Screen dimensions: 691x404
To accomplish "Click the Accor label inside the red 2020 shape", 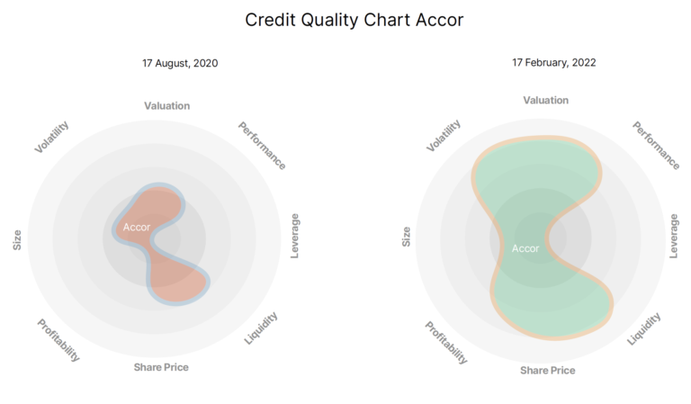I will tap(137, 227).
